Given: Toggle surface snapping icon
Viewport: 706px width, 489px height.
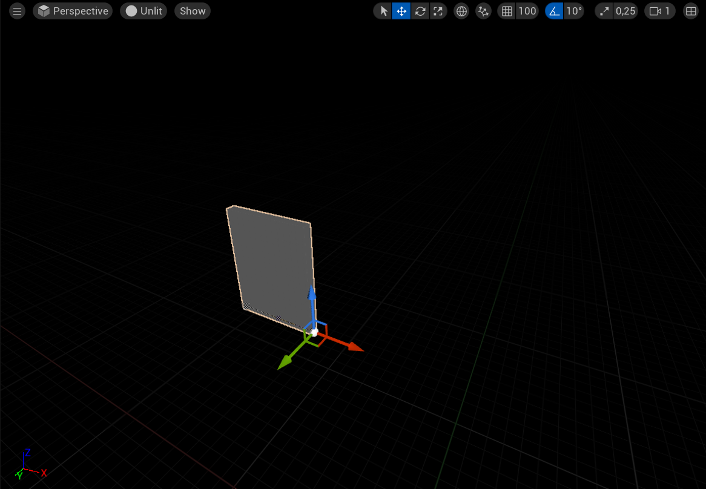Looking at the screenshot, I should pos(484,11).
